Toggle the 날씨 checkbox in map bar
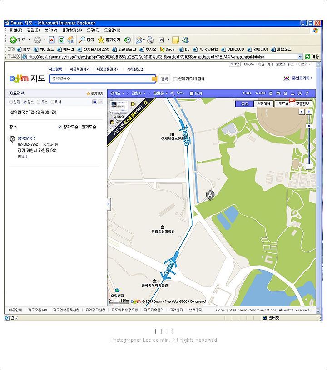 click(192, 94)
